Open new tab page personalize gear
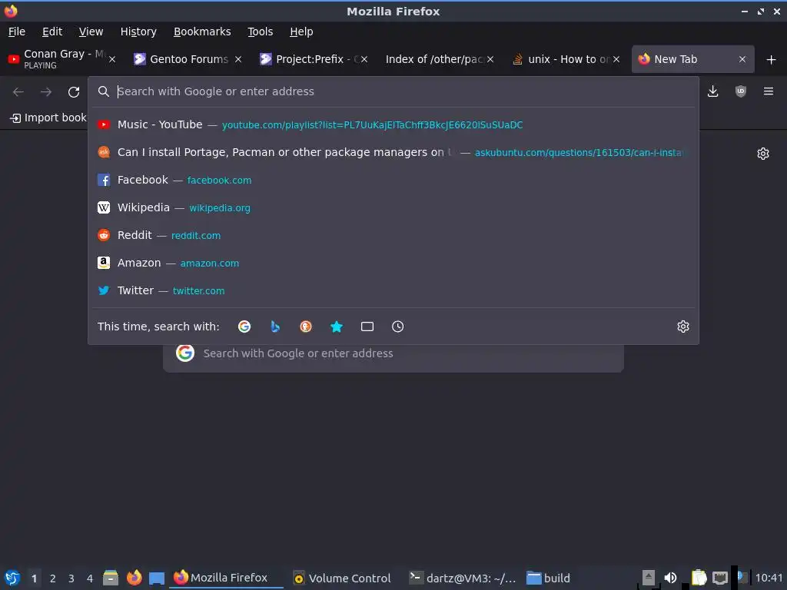Image resolution: width=787 pixels, height=590 pixels. (763, 154)
